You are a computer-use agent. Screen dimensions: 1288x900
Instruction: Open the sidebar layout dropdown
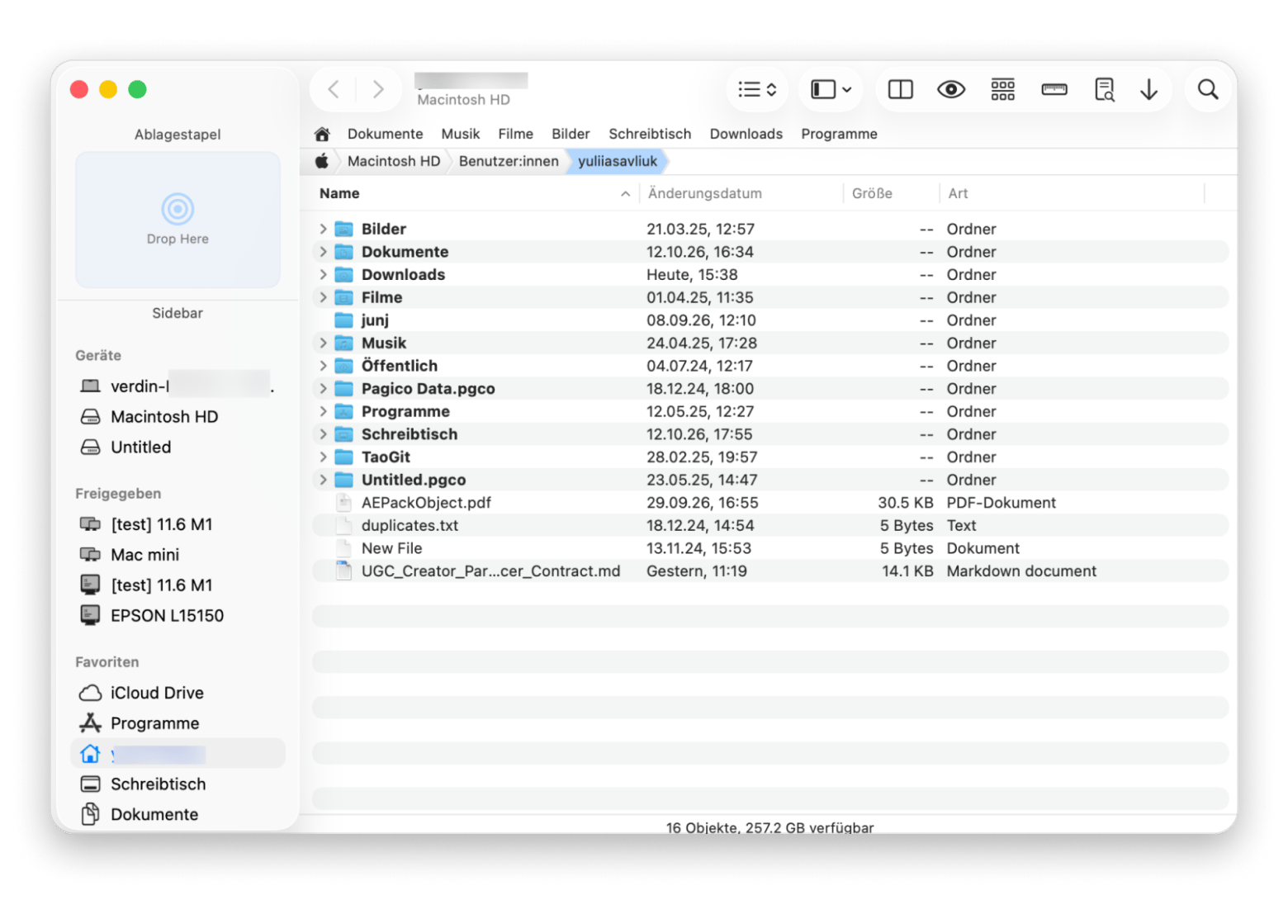tap(831, 89)
